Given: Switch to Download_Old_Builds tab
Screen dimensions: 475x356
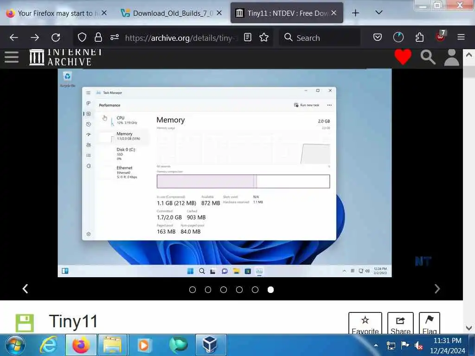Looking at the screenshot, I should tap(172, 13).
